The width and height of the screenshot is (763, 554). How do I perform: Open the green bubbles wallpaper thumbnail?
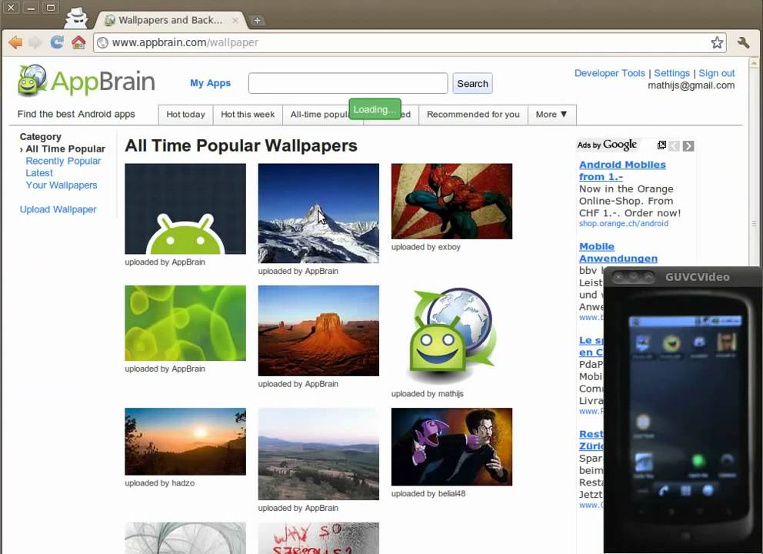click(x=185, y=323)
